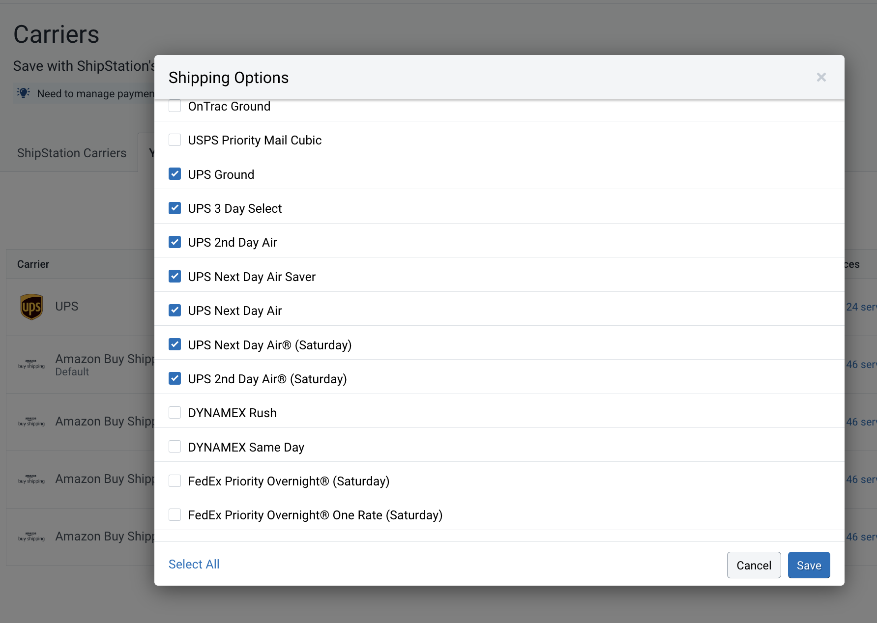Check the OnTrac Ground checkbox

point(175,106)
